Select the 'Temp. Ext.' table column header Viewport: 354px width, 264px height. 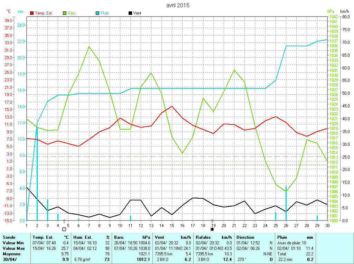(43, 237)
